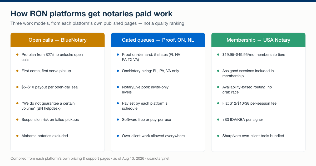The width and height of the screenshot is (316, 166).
Task: Click the subtitle 'Three work models' line
Action: pos(97,23)
